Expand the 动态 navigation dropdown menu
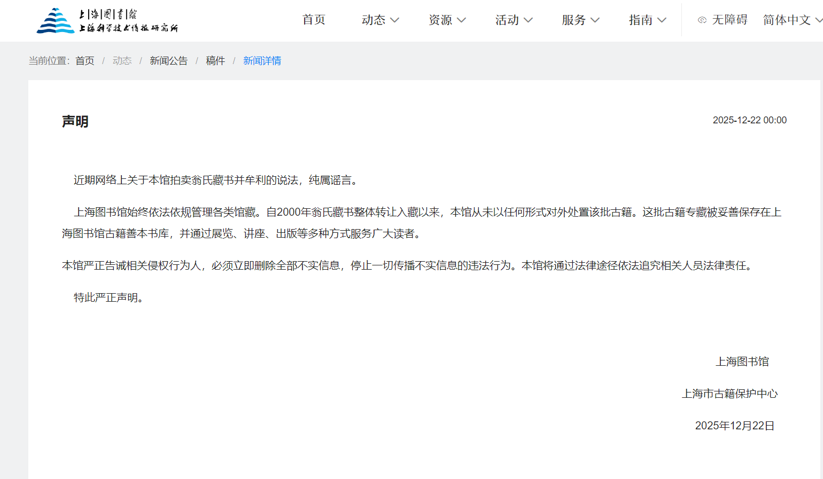 (x=380, y=20)
